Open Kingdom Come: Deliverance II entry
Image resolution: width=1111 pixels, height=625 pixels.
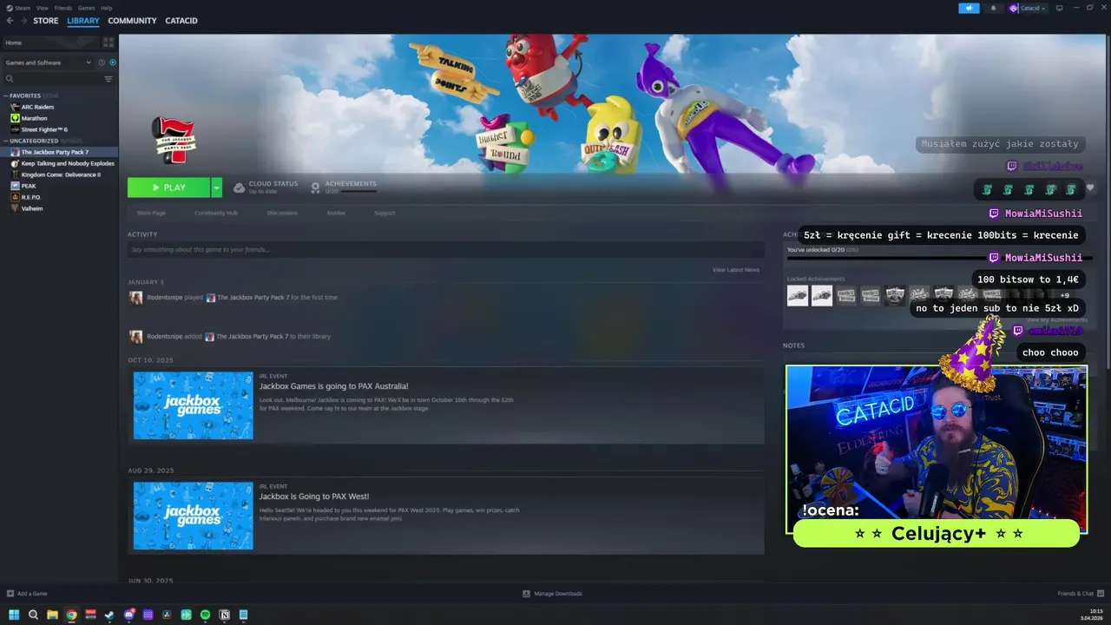tap(60, 174)
